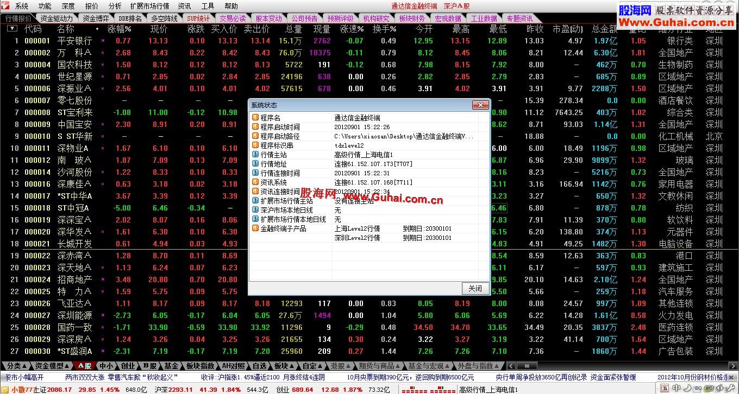
Task: Click the 五 Wubi input method icon
Action: click(665, 388)
